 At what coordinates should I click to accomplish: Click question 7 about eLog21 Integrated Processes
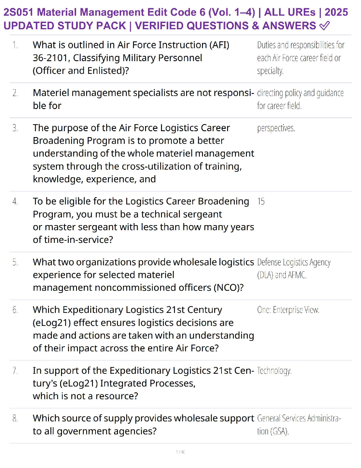(143, 383)
